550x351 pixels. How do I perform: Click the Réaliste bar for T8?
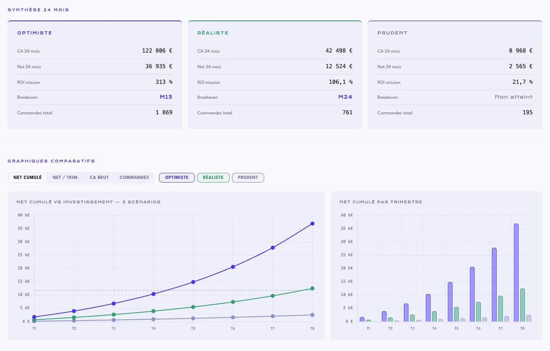522,305
